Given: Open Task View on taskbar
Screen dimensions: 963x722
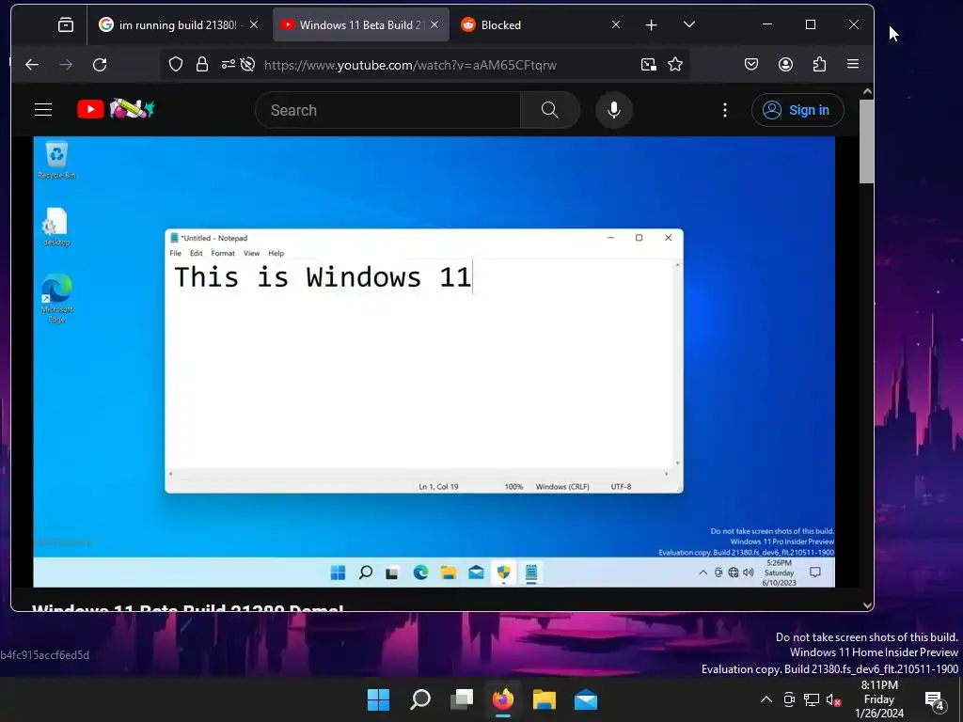Looking at the screenshot, I should 461,699.
